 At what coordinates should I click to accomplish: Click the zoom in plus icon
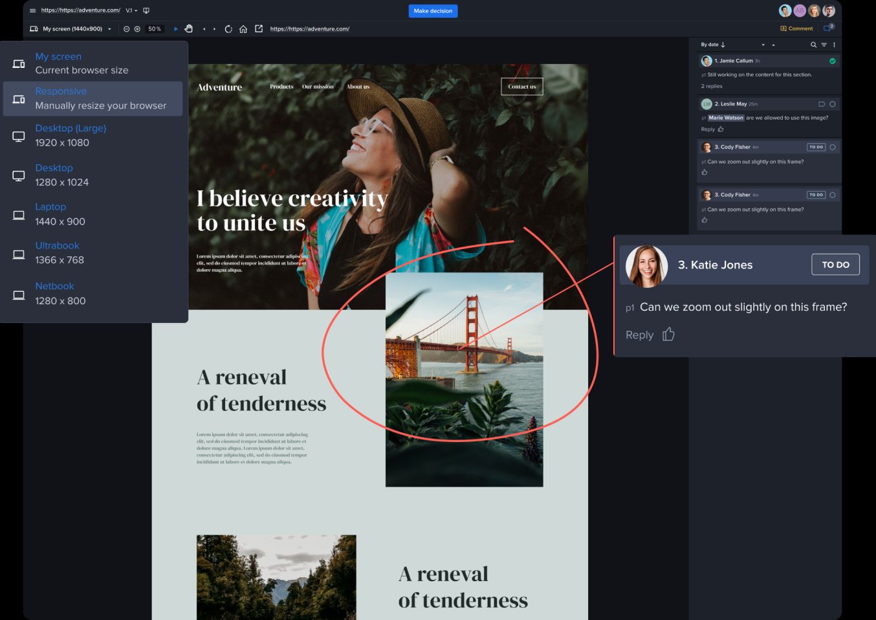[x=137, y=29]
